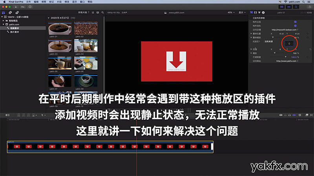Open the 帮助 (Help) menu
314x176 pixels.
[90, 2]
